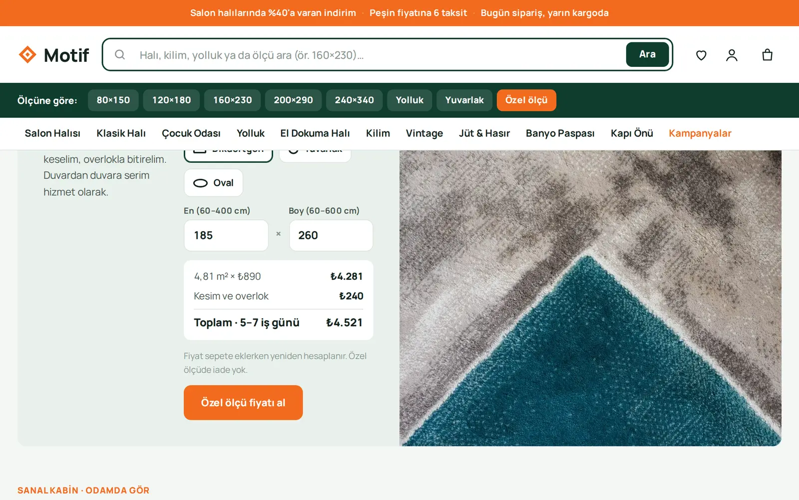799x500 pixels.
Task: Open the shopping bag cart icon
Action: [x=768, y=55]
